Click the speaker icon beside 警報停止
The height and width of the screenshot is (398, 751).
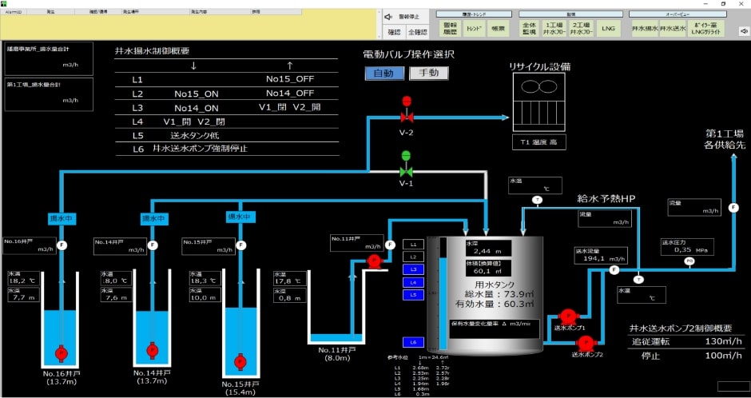(387, 16)
